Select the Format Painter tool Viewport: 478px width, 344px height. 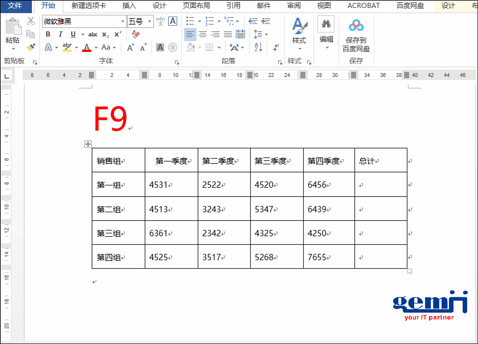point(30,47)
